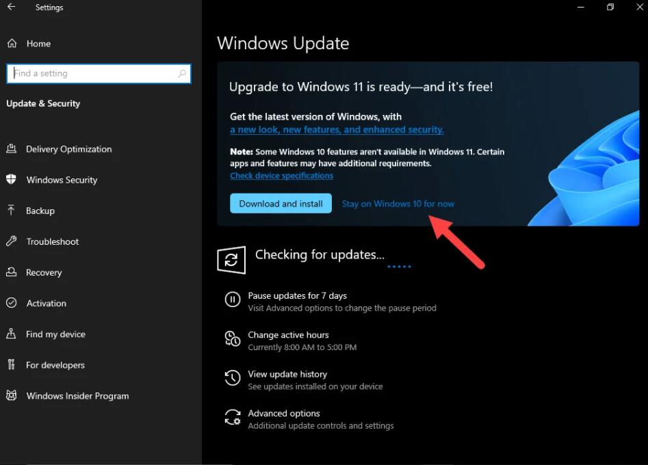This screenshot has height=465, width=648.
Task: Click 'Additional update controls and settings' text
Action: click(x=321, y=426)
